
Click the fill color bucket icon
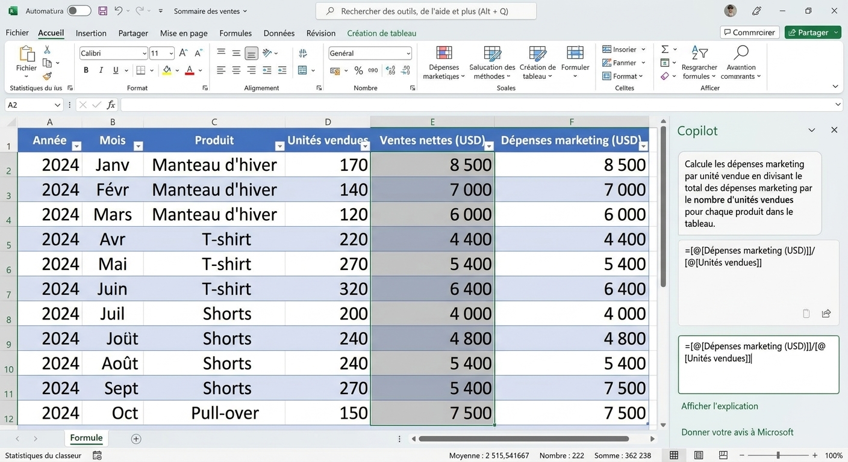[x=167, y=70]
